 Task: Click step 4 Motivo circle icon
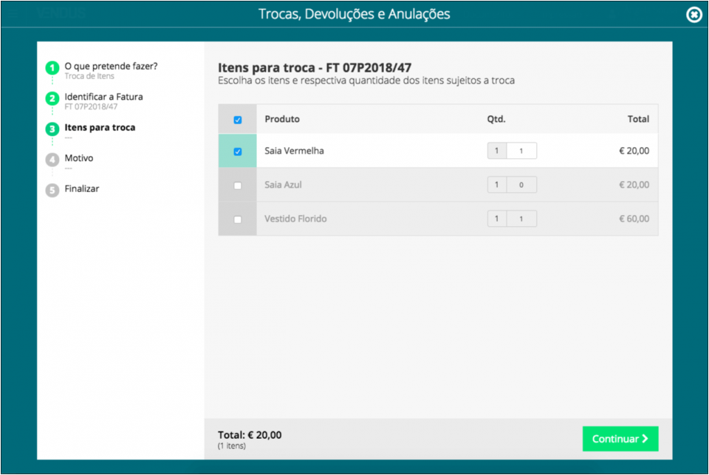(52, 160)
